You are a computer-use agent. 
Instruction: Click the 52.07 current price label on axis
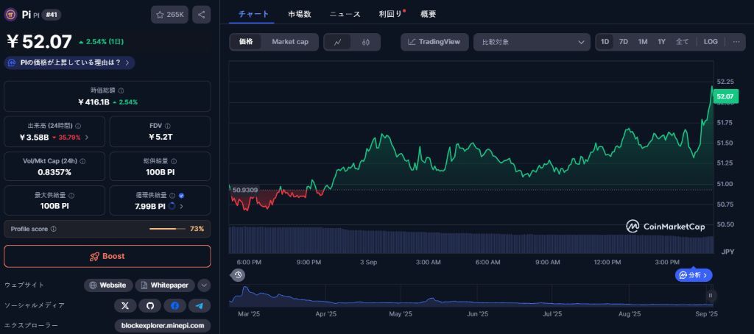(x=725, y=96)
